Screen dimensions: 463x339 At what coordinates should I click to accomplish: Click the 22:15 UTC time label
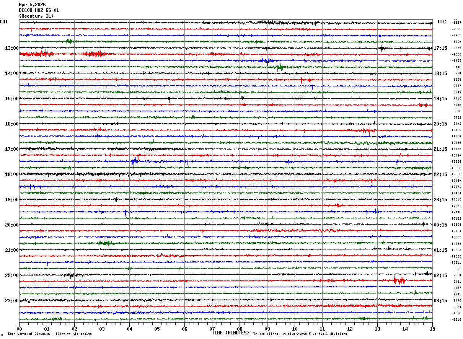440,174
